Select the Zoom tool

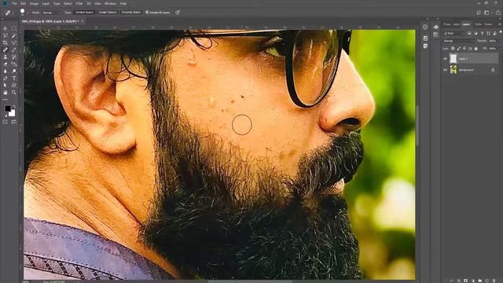point(14,93)
